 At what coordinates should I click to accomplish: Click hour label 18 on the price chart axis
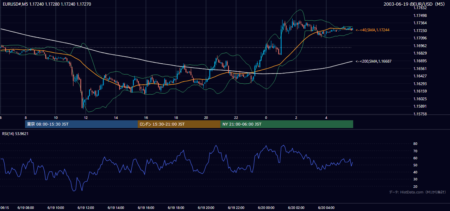(176, 117)
